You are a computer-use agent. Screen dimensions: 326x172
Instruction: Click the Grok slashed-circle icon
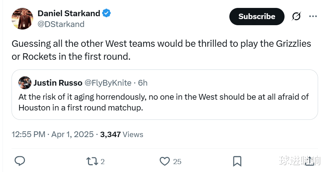[296, 17]
